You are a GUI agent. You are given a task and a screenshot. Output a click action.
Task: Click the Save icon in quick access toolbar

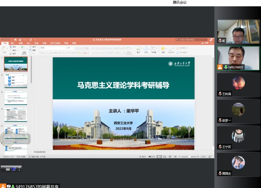20,39
